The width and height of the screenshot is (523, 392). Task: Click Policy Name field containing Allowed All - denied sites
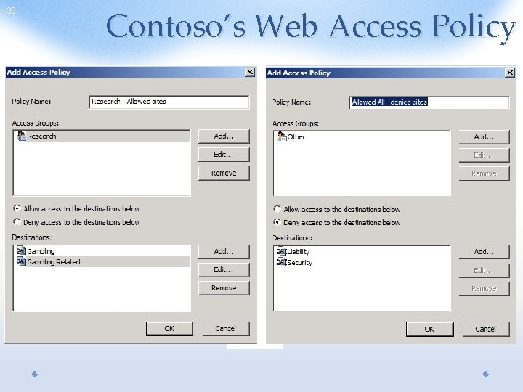point(429,102)
